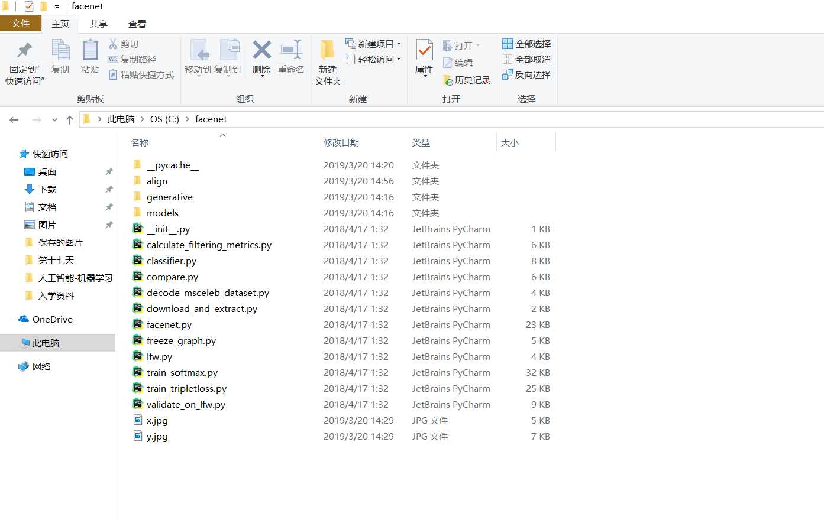Open the File (文件) menu tab
Screen dimensions: 824x520
pos(21,24)
